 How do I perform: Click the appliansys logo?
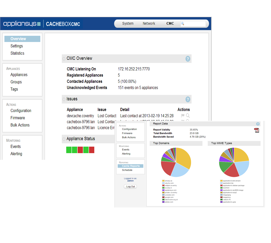point(22,24)
